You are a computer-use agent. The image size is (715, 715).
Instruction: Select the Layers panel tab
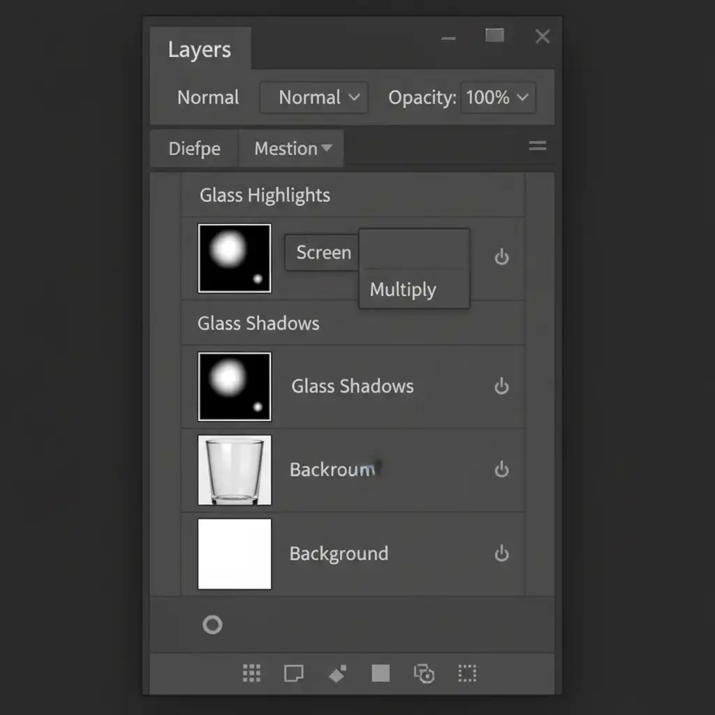pyautogui.click(x=199, y=50)
